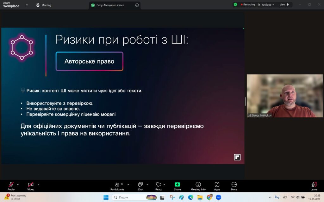Click the green Share screen button

[177, 186]
